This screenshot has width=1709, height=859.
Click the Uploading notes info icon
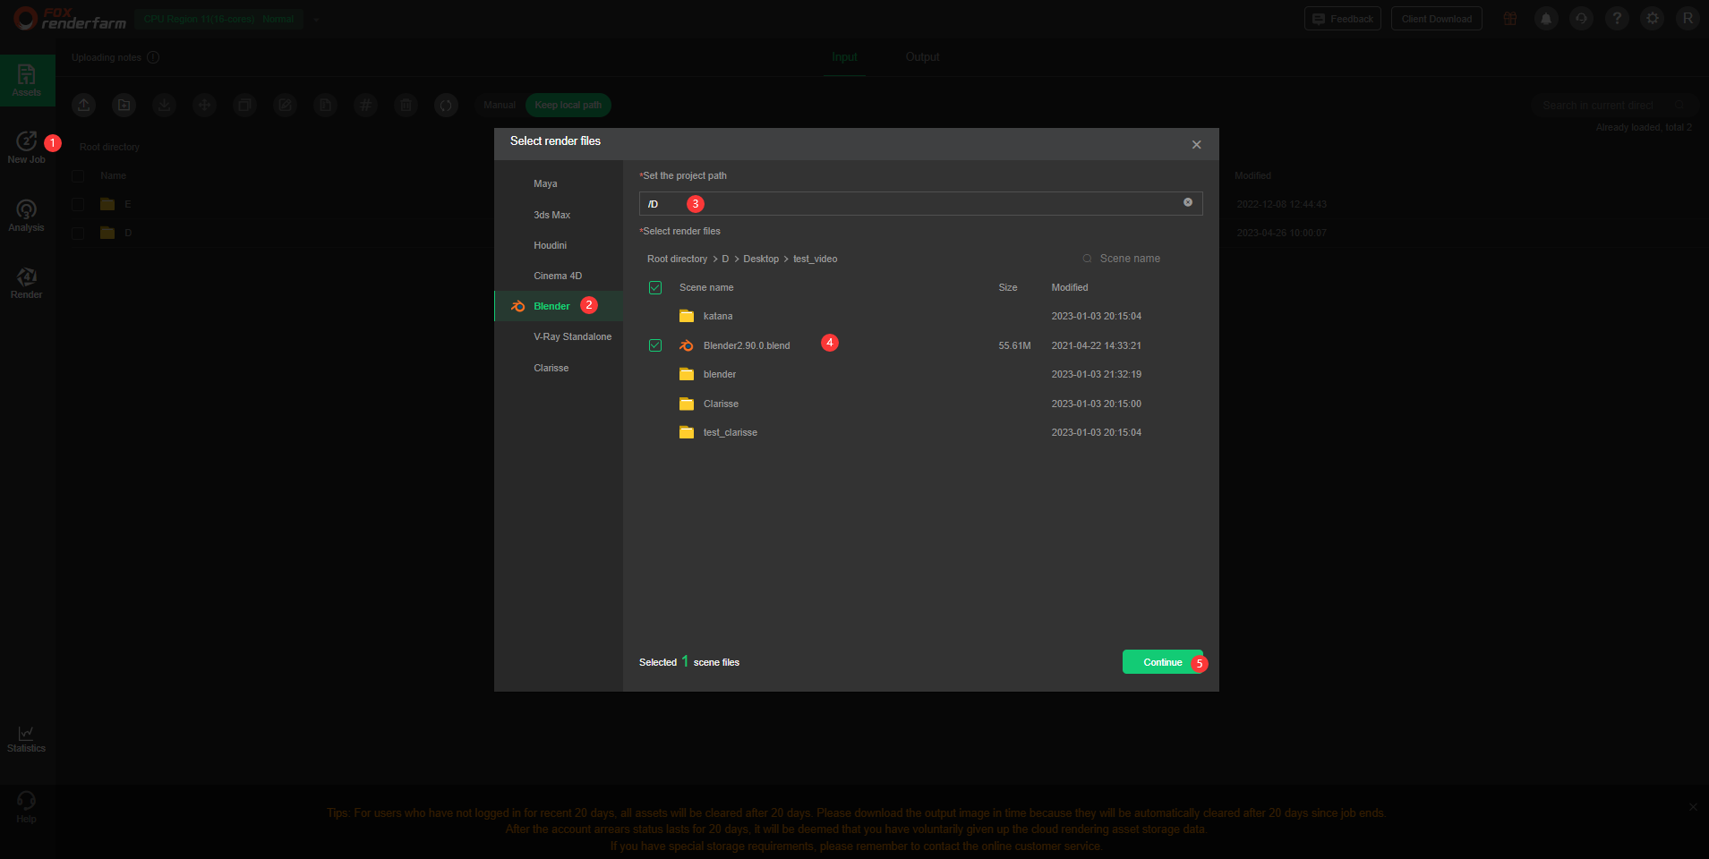click(153, 57)
